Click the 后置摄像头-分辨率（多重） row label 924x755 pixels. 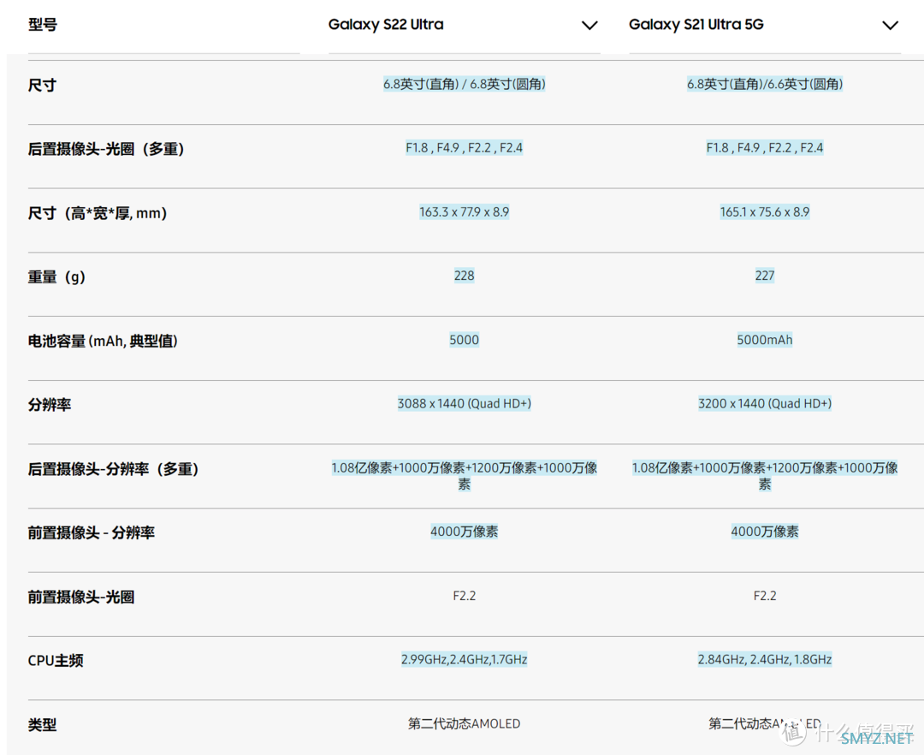click(x=113, y=469)
